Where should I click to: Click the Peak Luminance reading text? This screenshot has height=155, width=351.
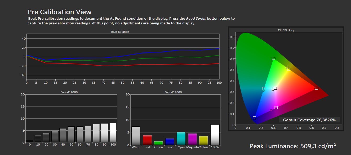coord(293,146)
